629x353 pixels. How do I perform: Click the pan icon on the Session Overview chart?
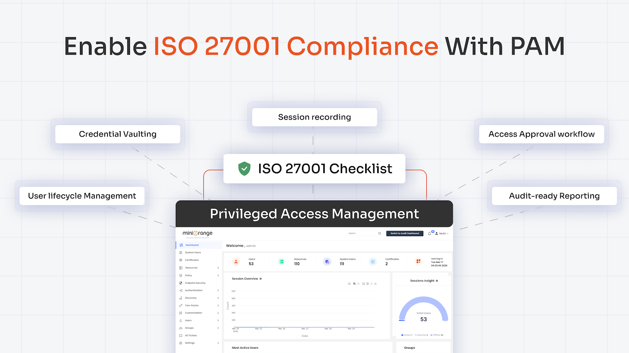[359, 283]
